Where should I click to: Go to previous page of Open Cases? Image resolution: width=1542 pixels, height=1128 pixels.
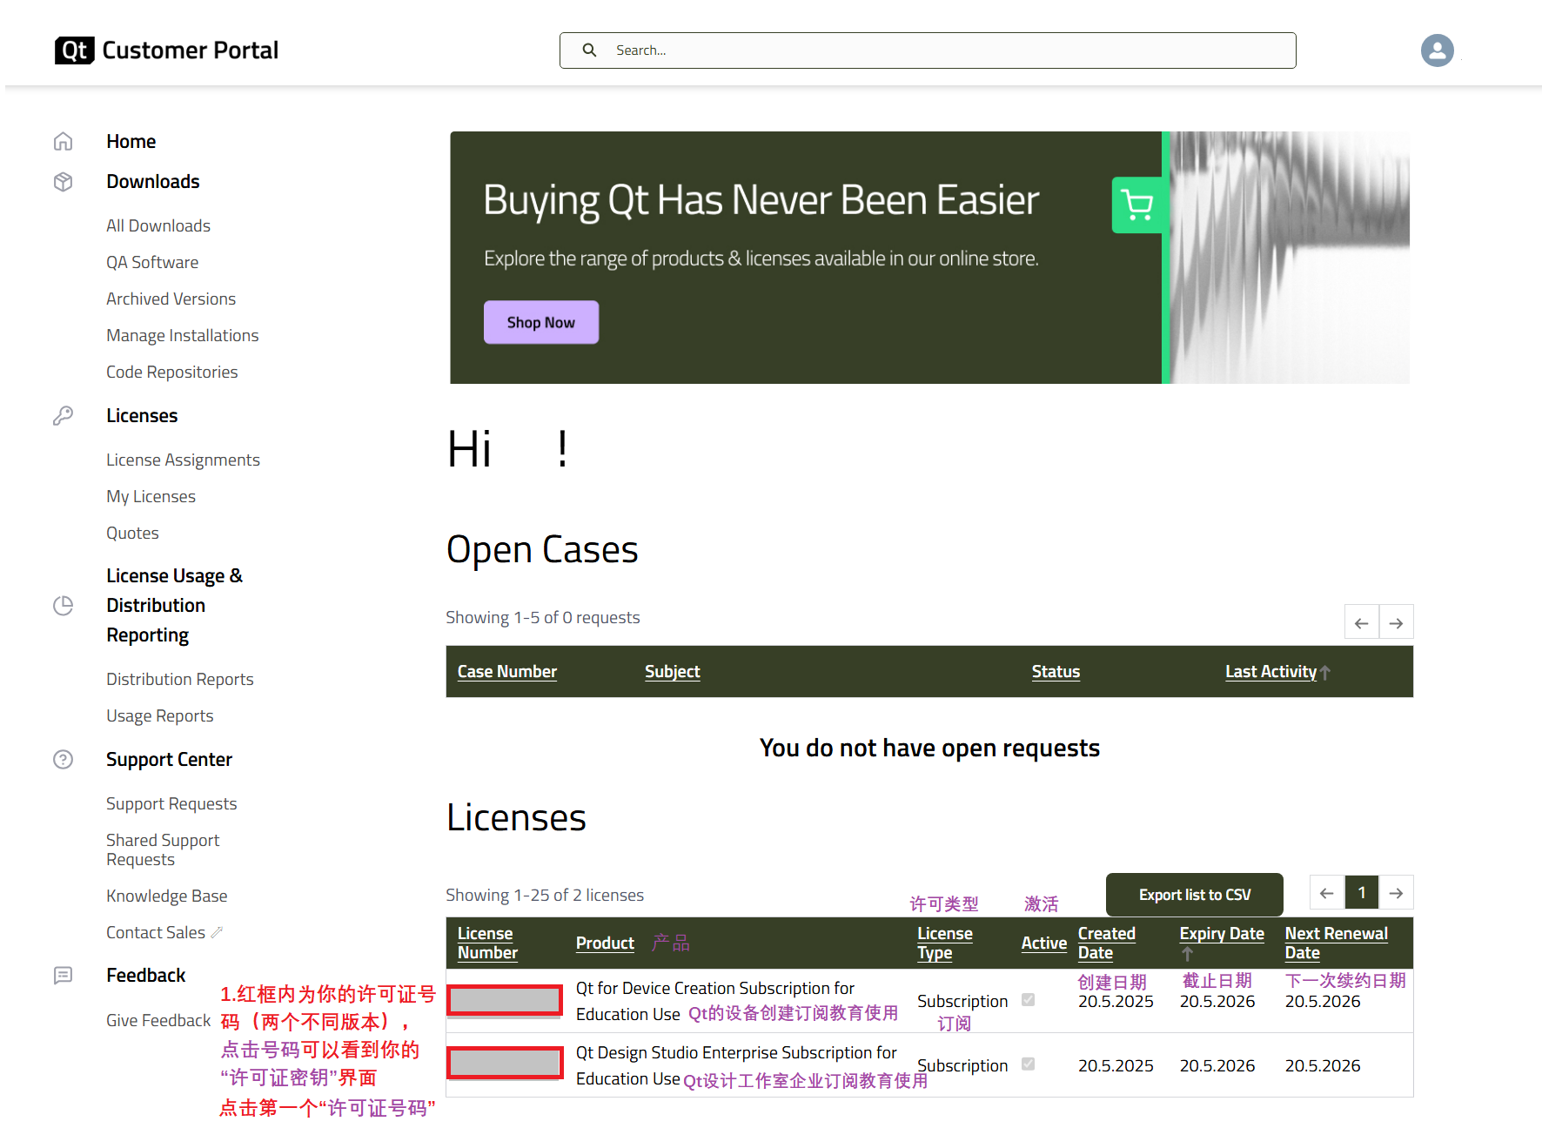tap(1361, 622)
